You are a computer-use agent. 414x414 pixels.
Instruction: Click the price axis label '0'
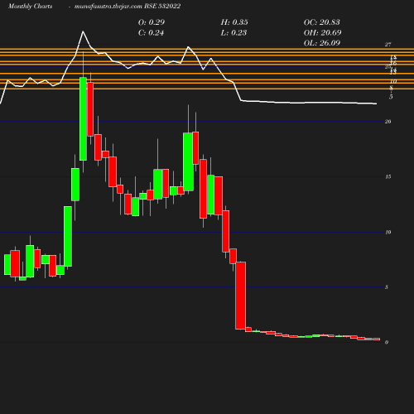tap(387, 342)
